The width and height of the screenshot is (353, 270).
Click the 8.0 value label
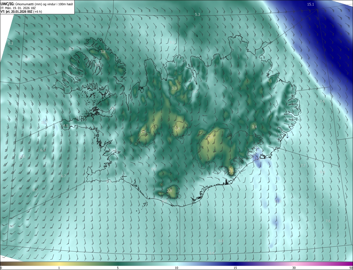point(221,241)
